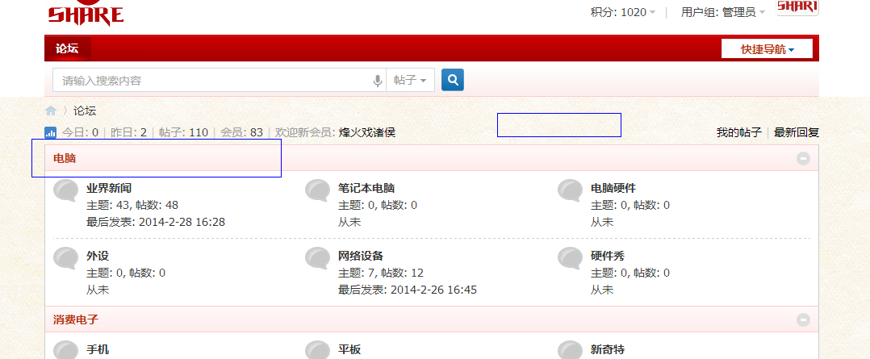The height and width of the screenshot is (359, 870).
Task: Click the 帖子: 110 statistic
Action: tap(184, 132)
